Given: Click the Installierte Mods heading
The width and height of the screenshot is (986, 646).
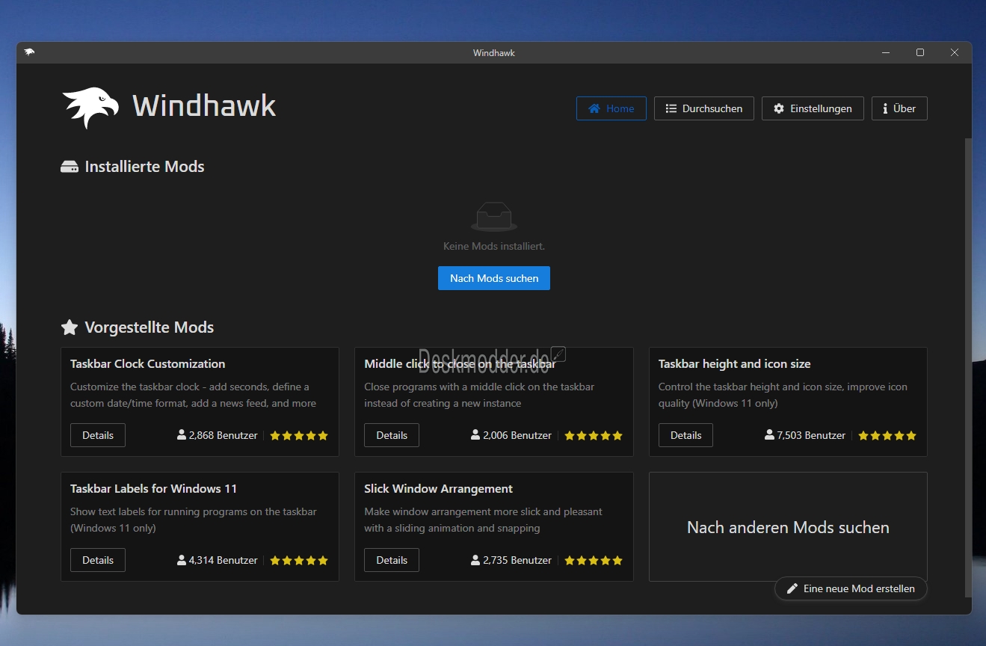Looking at the screenshot, I should (144, 167).
